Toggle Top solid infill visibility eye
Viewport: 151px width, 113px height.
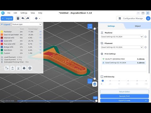point(41,44)
